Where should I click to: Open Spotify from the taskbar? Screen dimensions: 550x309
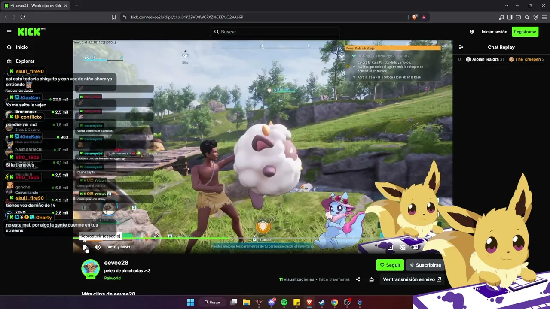click(284, 302)
